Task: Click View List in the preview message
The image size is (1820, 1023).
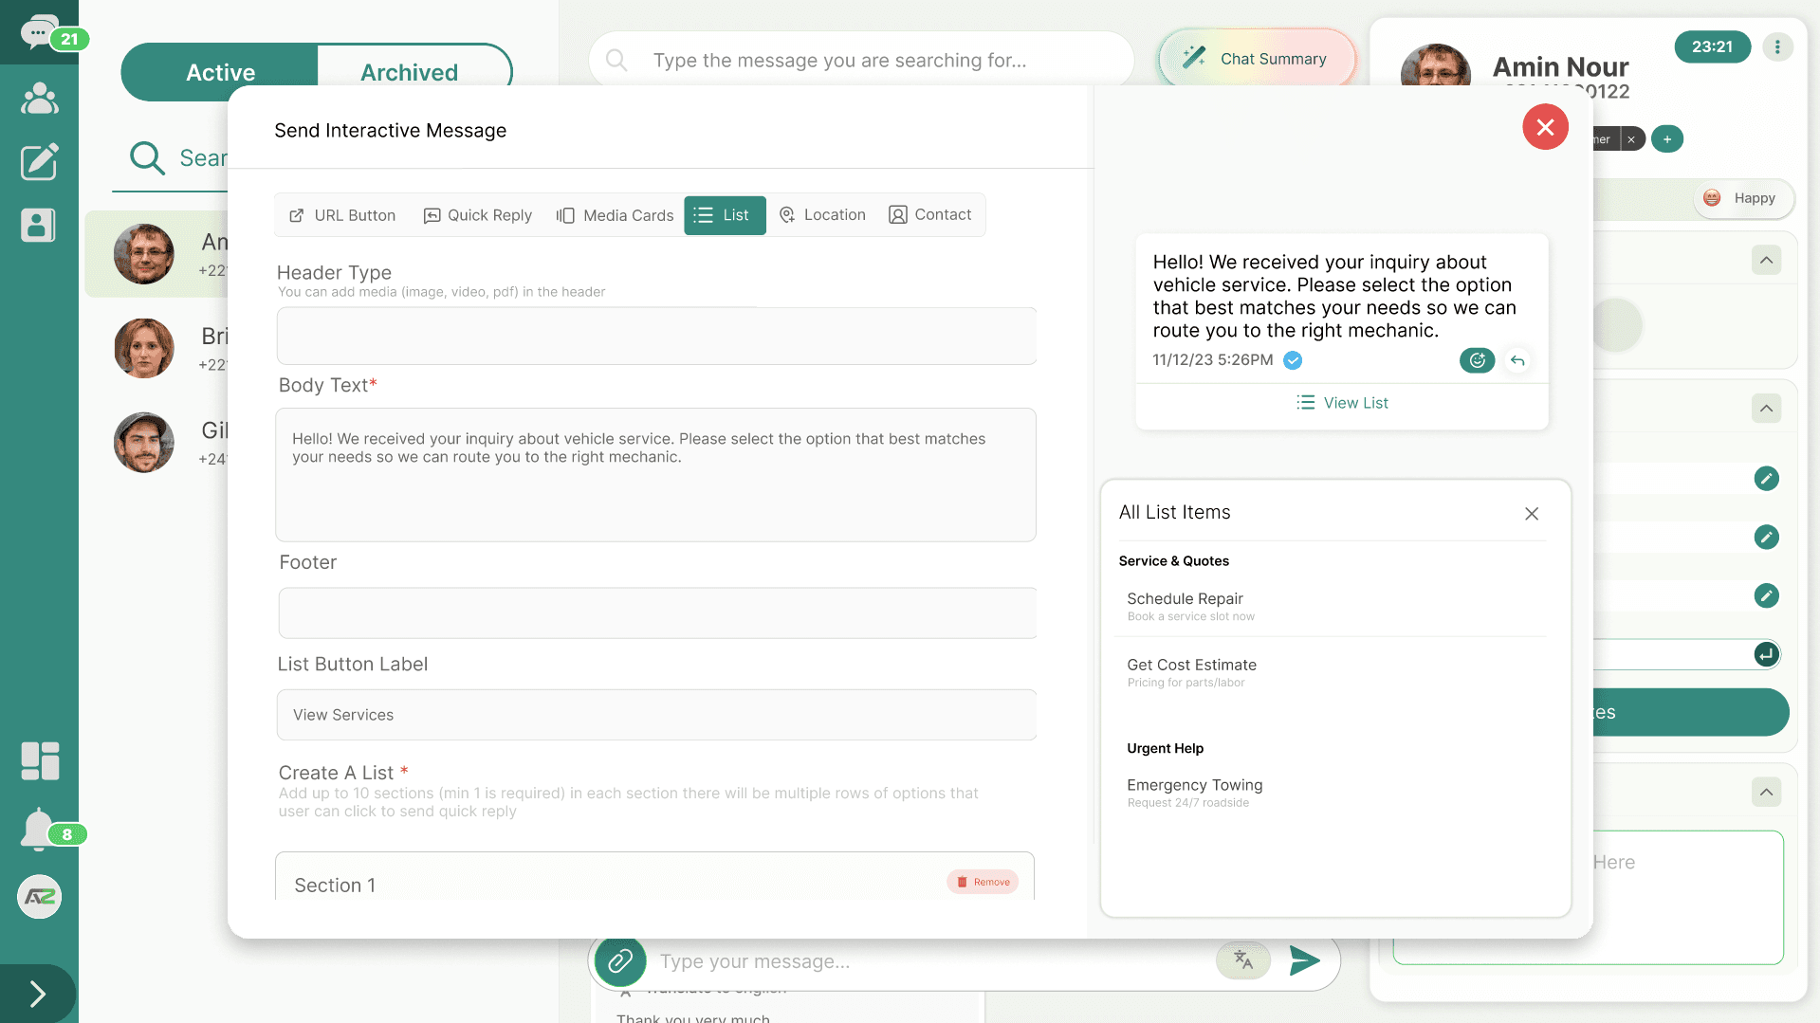Action: pos(1342,403)
